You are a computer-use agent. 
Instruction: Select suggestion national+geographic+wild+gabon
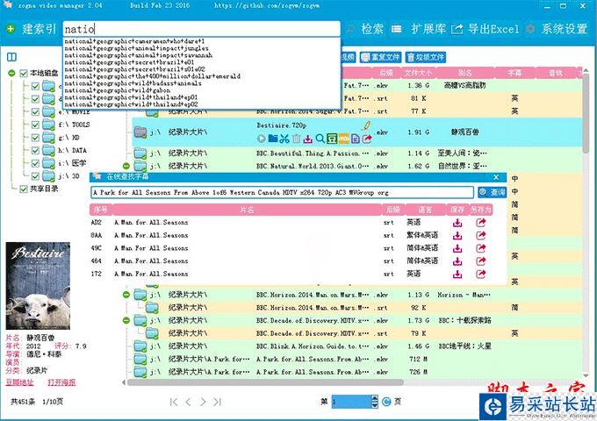[x=118, y=90]
